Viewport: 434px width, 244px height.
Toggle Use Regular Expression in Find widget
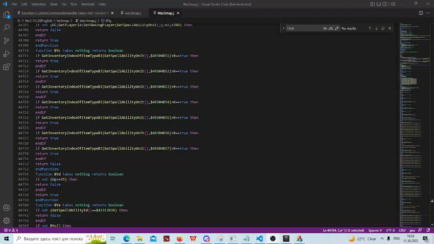point(337,28)
